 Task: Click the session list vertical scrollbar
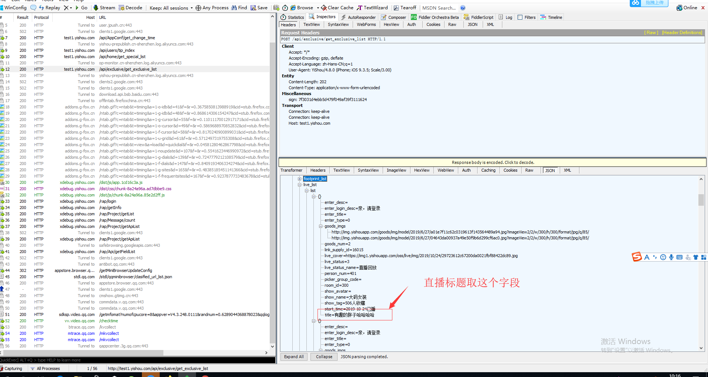273,181
